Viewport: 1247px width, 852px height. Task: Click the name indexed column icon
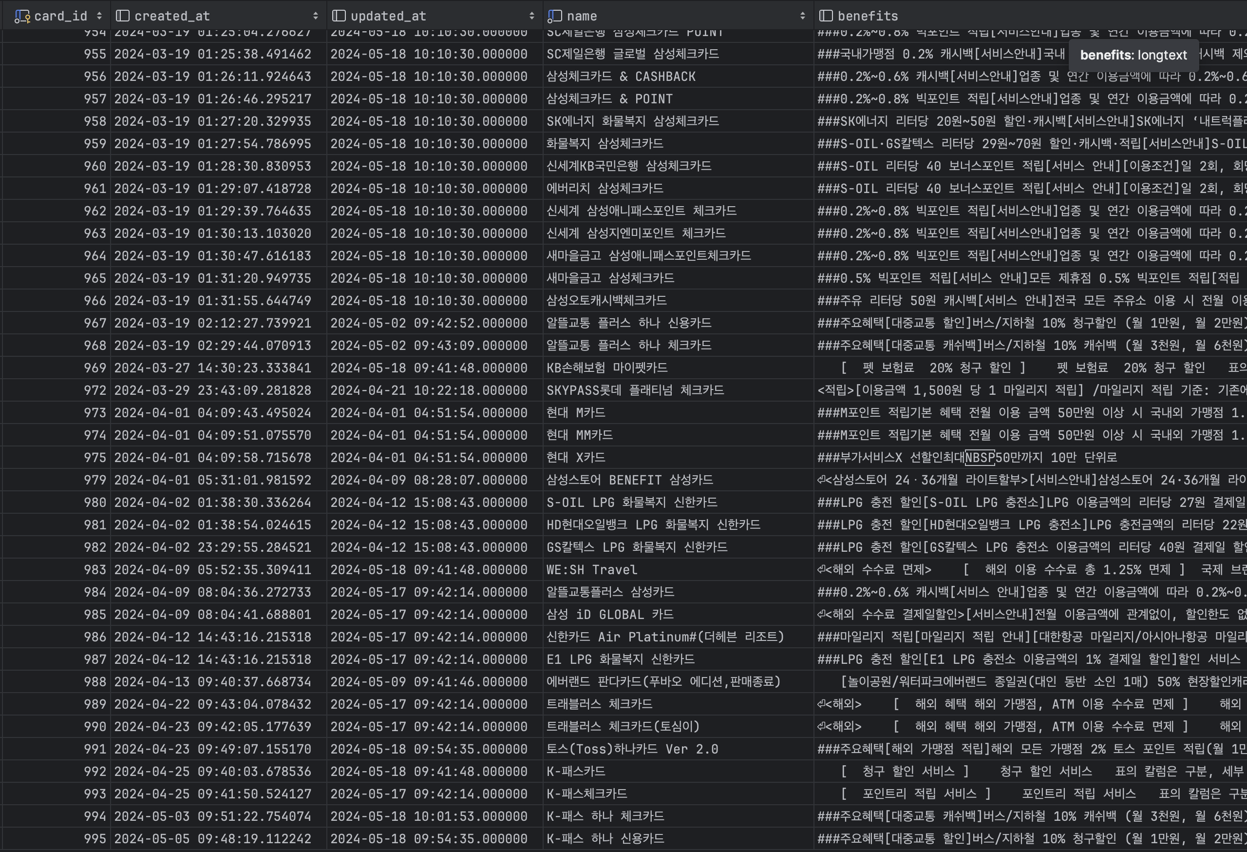[x=554, y=16]
